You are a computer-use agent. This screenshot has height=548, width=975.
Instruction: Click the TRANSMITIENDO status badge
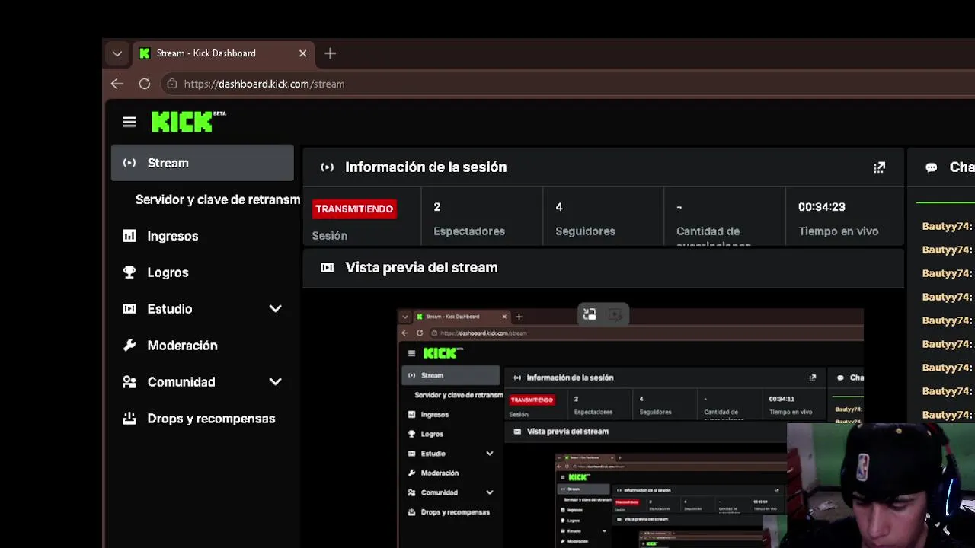coord(354,209)
